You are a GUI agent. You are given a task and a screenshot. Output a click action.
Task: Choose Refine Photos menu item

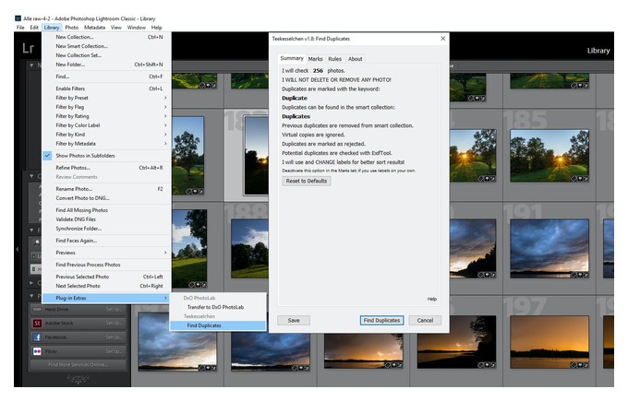click(106, 168)
